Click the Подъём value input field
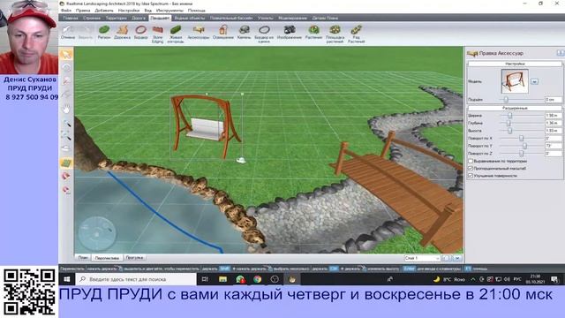This screenshot has height=318, width=565. click(554, 99)
